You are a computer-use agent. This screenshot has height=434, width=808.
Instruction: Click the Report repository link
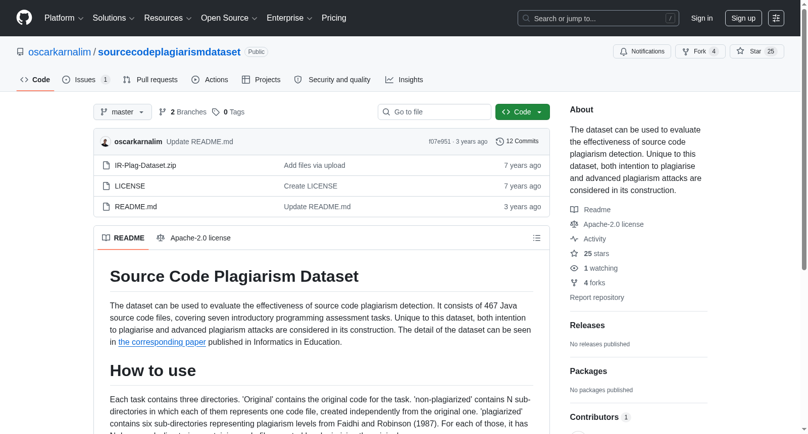coord(597,297)
